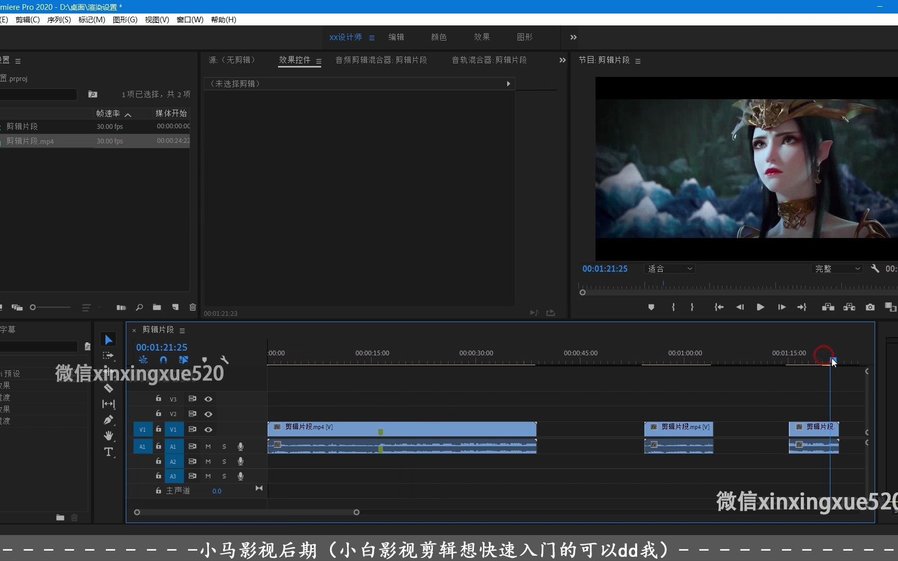
Task: Switch to the 编辑 workspace
Action: pos(396,37)
